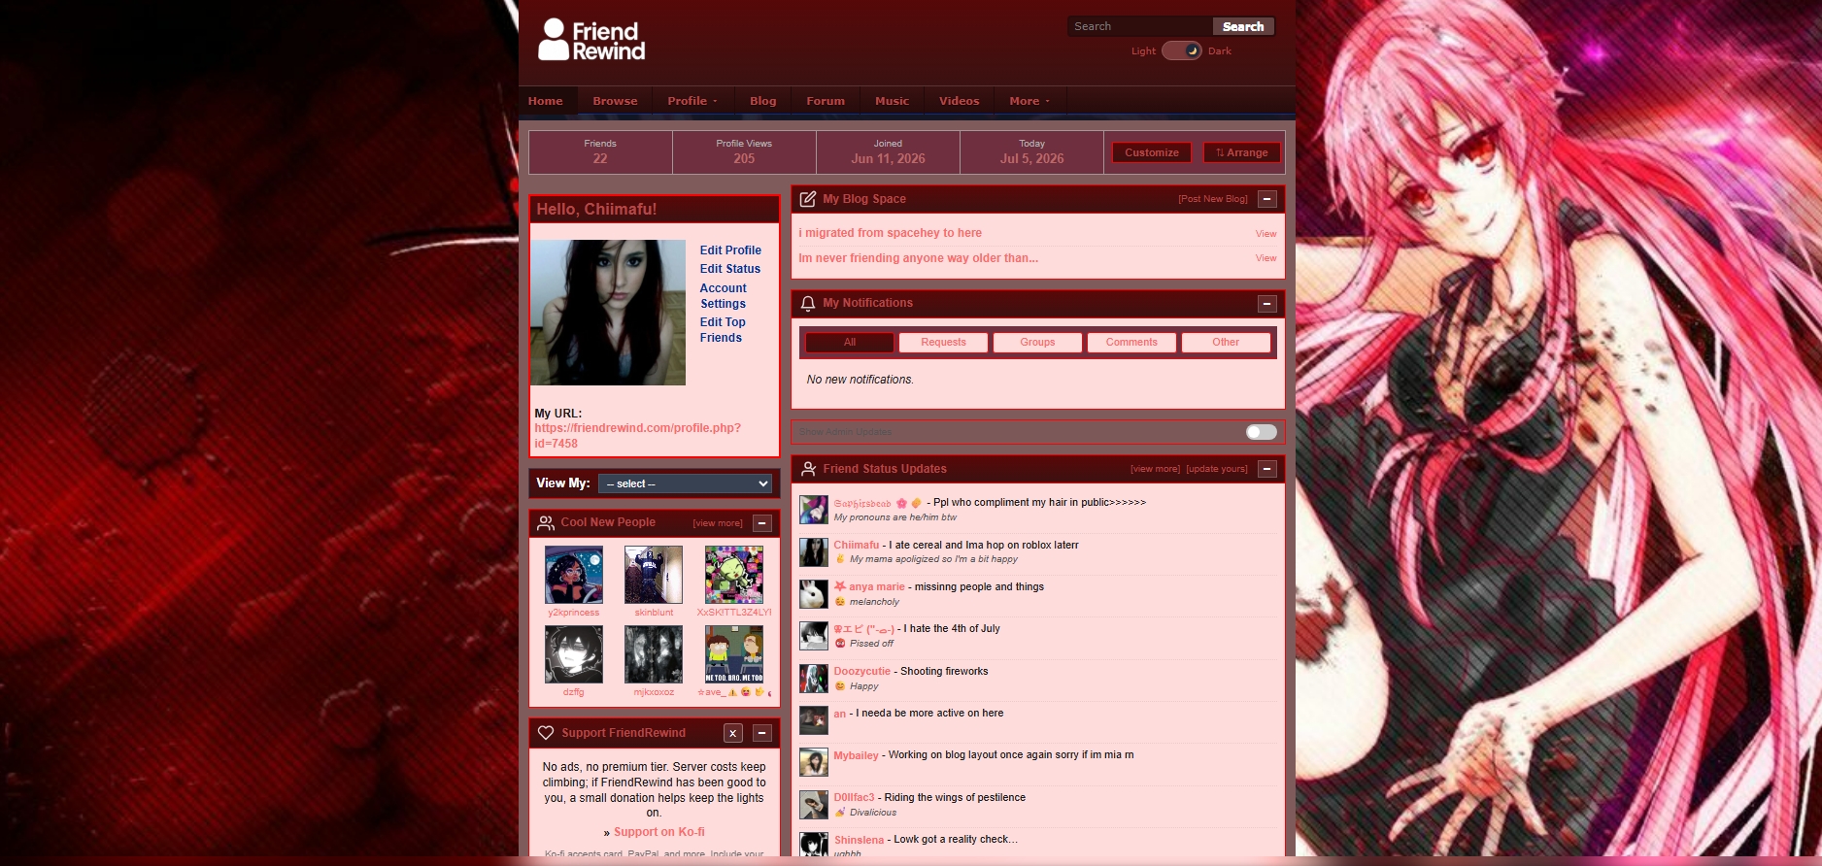Screen dimensions: 1822x866
Task: Click the FriendRewind logo
Action: pyautogui.click(x=591, y=40)
